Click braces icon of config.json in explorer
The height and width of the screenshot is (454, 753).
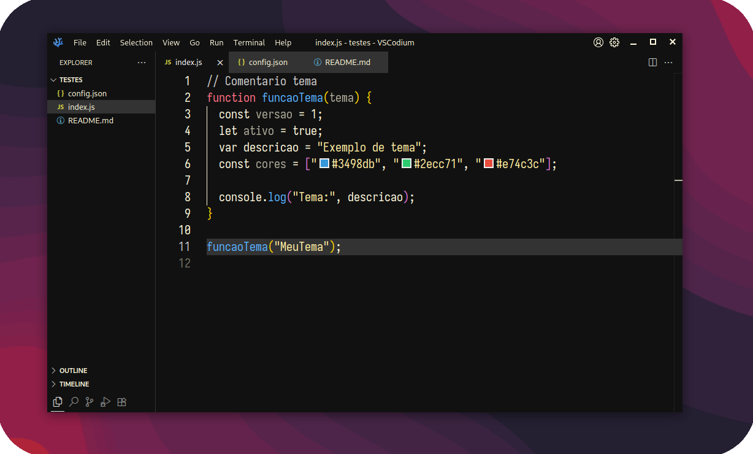pos(60,94)
